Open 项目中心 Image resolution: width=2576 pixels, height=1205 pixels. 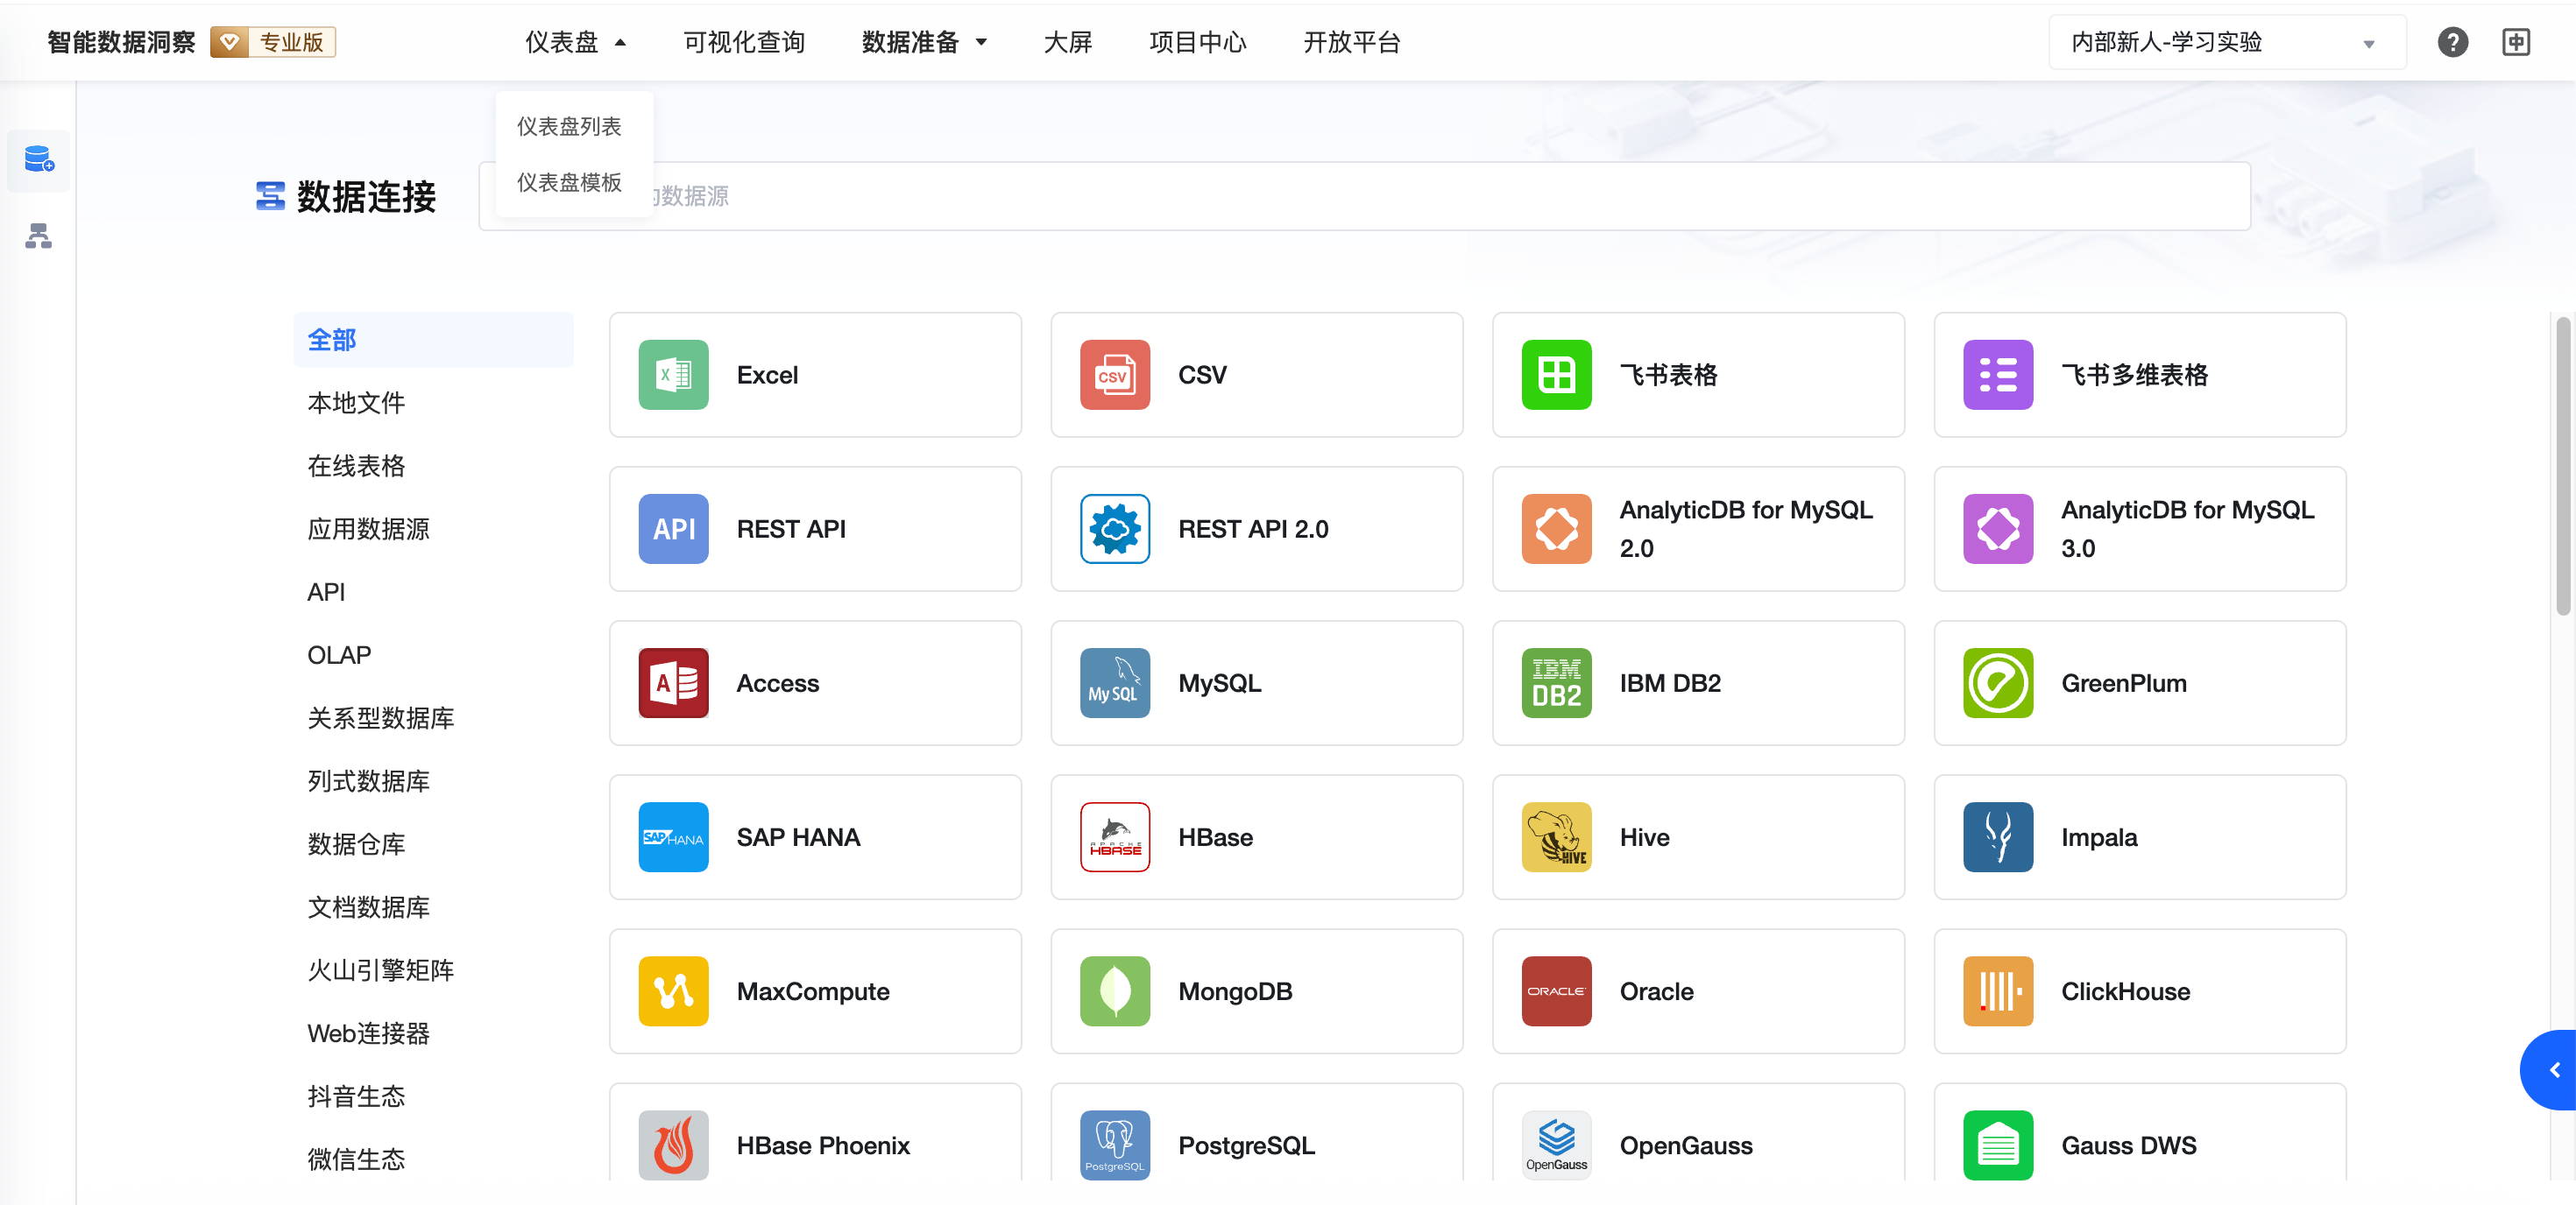point(1197,42)
